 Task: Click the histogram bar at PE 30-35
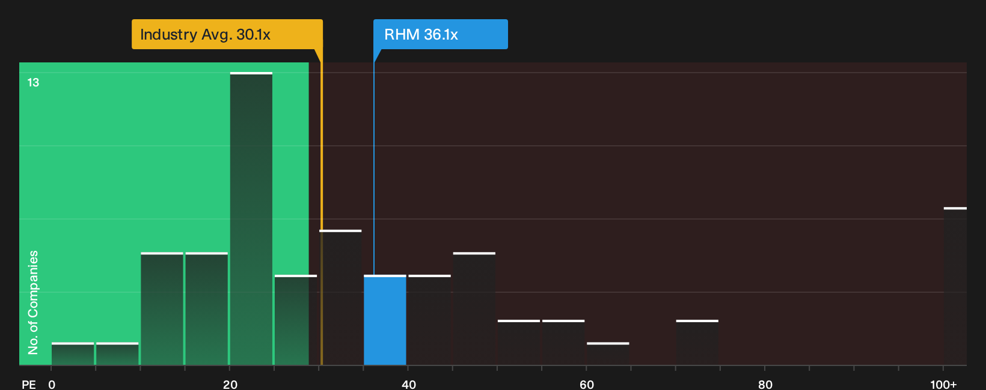340,297
